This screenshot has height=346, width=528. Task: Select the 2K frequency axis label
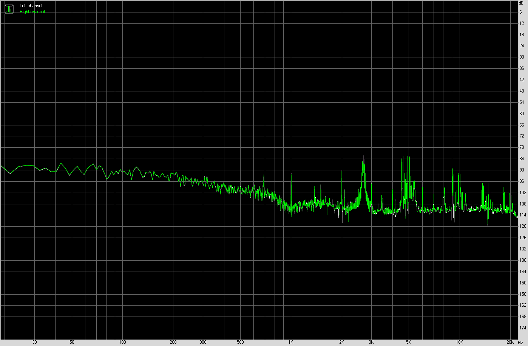[x=341, y=342]
